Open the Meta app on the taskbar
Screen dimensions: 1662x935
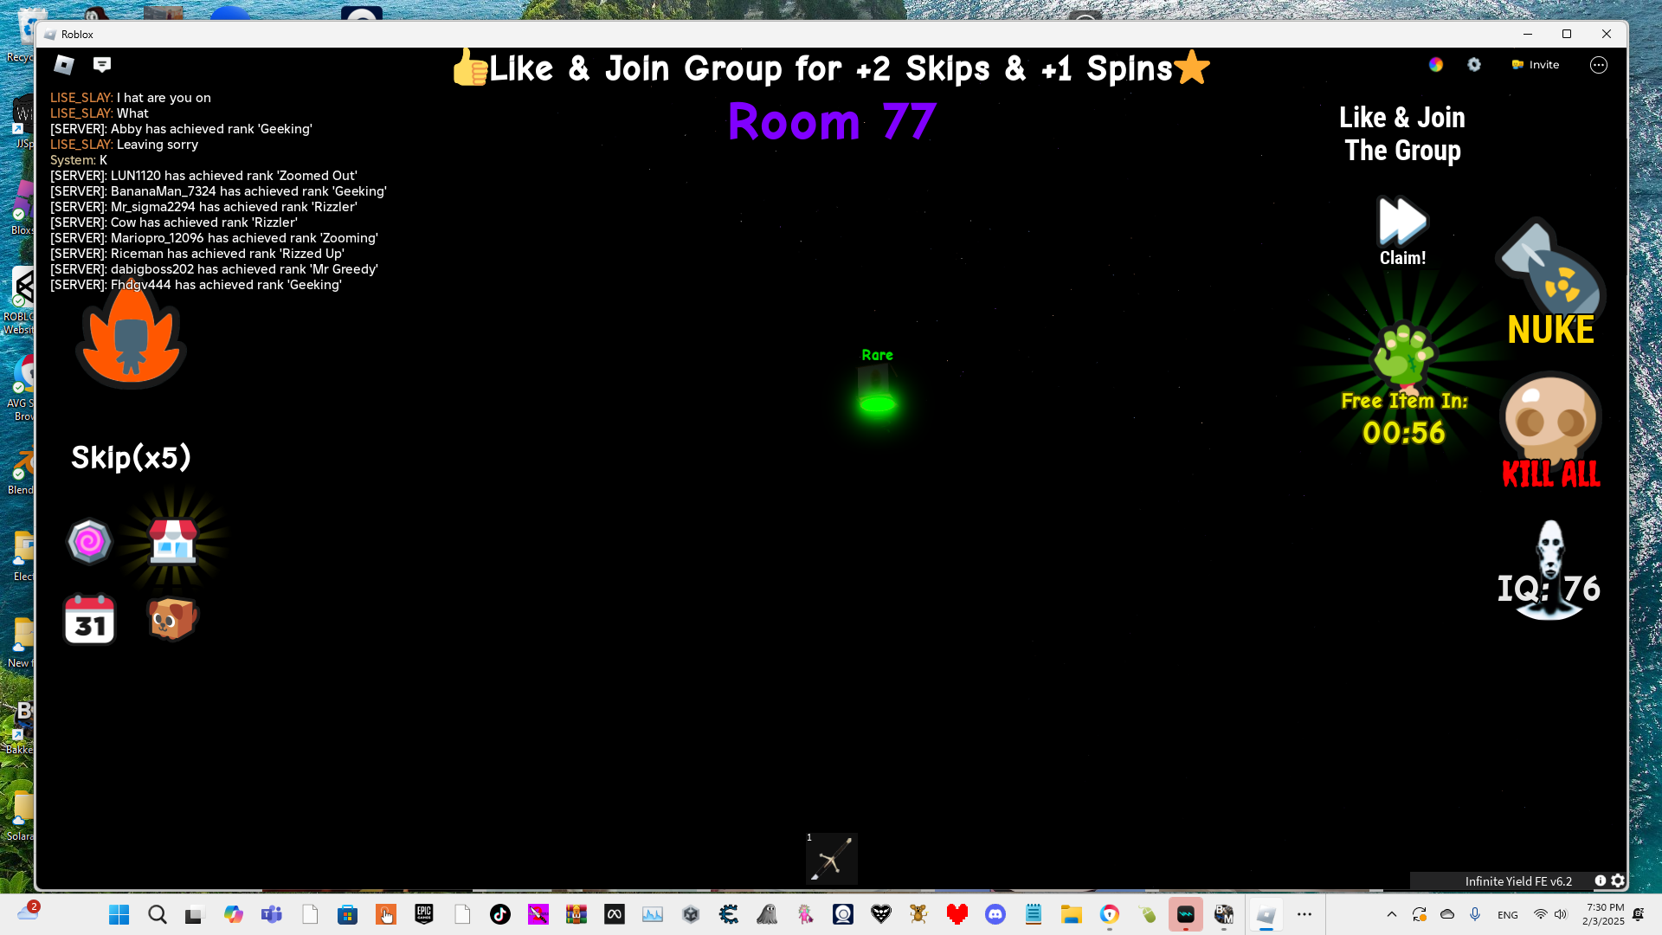point(614,914)
